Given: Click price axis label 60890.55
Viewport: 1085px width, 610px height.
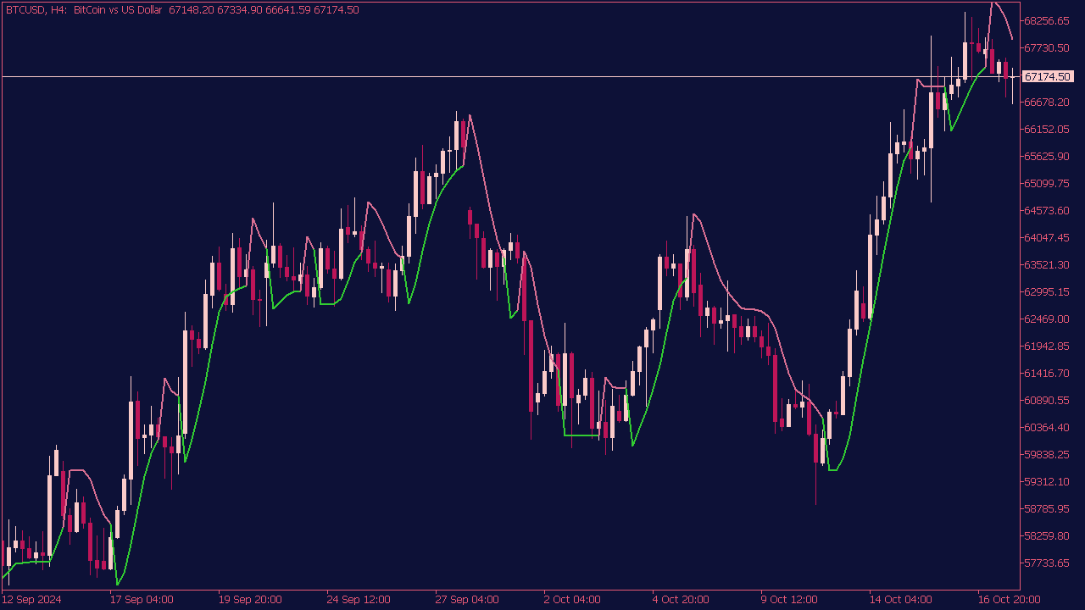Looking at the screenshot, I should point(1047,400).
